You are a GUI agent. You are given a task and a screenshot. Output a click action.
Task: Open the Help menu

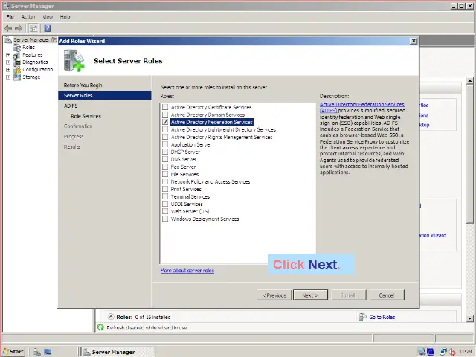(65, 16)
